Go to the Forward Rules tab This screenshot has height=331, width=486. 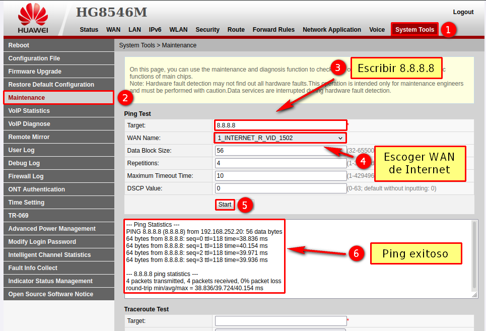[x=273, y=30]
